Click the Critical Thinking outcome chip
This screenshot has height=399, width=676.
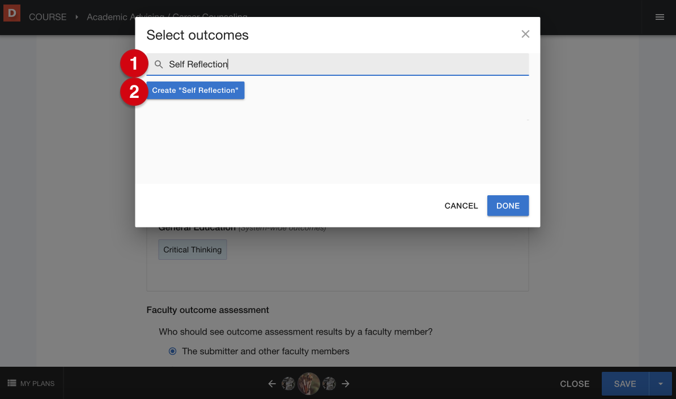(192, 250)
